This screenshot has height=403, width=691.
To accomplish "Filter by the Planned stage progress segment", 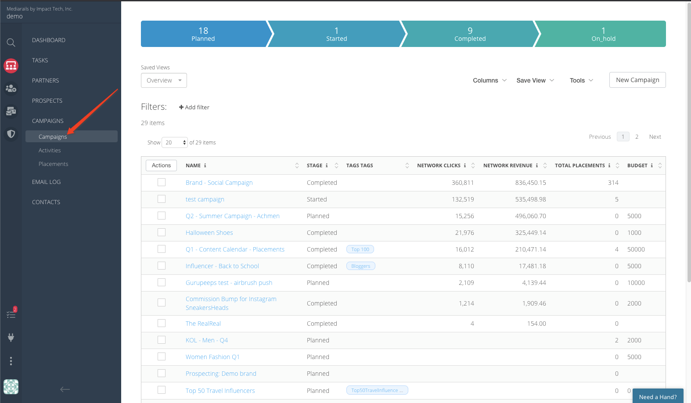I will 203,34.
